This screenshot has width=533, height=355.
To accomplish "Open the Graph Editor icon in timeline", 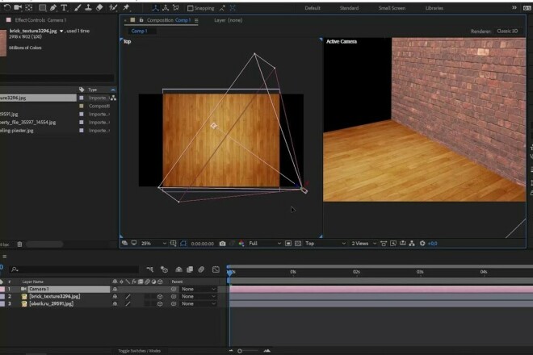I will tap(216, 269).
